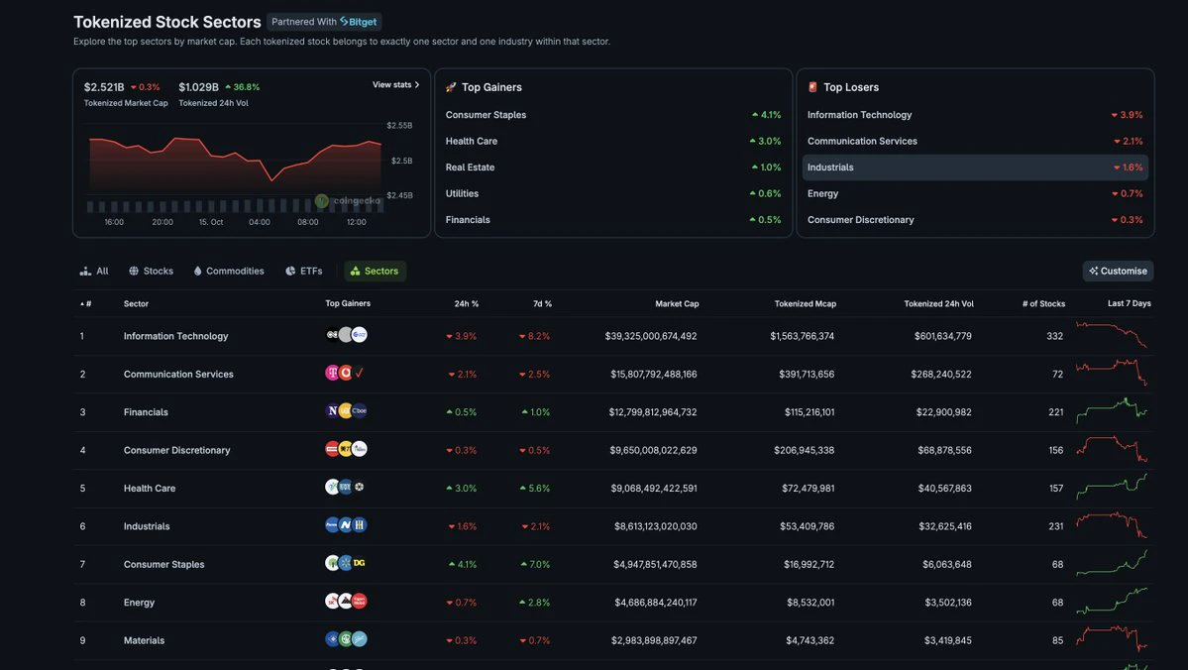Click the Bitget partner logo
This screenshot has width=1188, height=670.
(359, 22)
